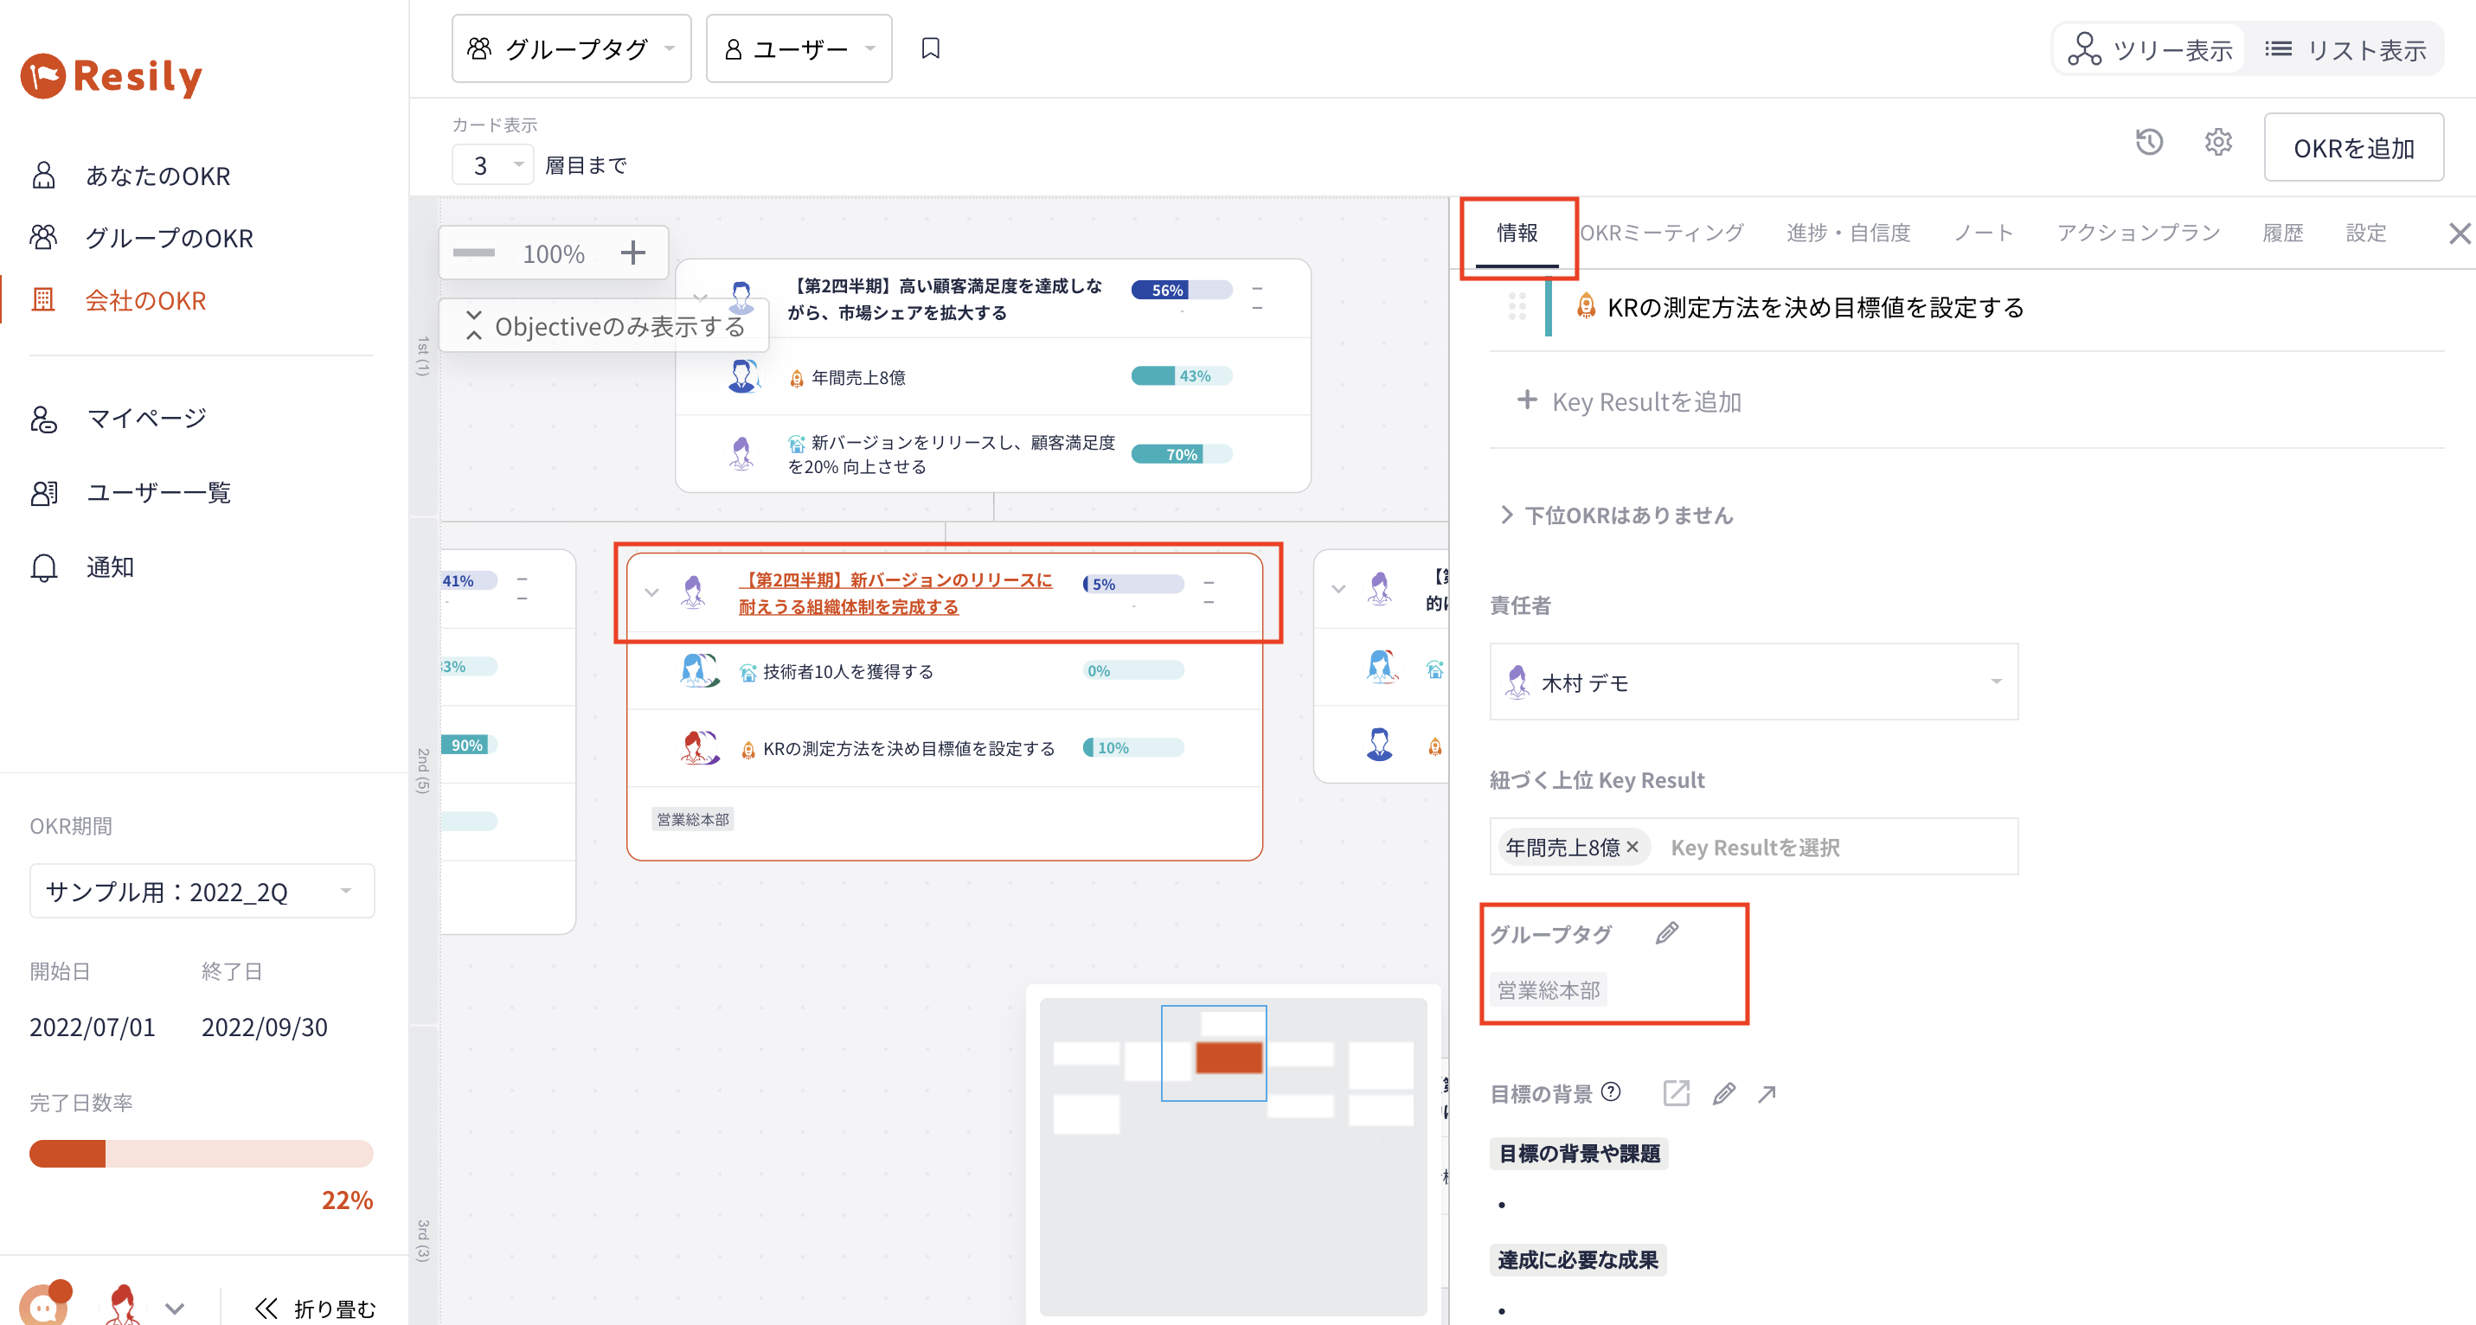Open the 【第2四半期】新バージョンのリリース objective link
2476x1325 pixels.
click(895, 592)
